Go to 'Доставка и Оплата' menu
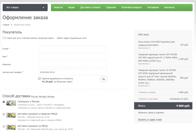The height and width of the screenshot is (131, 196). 90,8
